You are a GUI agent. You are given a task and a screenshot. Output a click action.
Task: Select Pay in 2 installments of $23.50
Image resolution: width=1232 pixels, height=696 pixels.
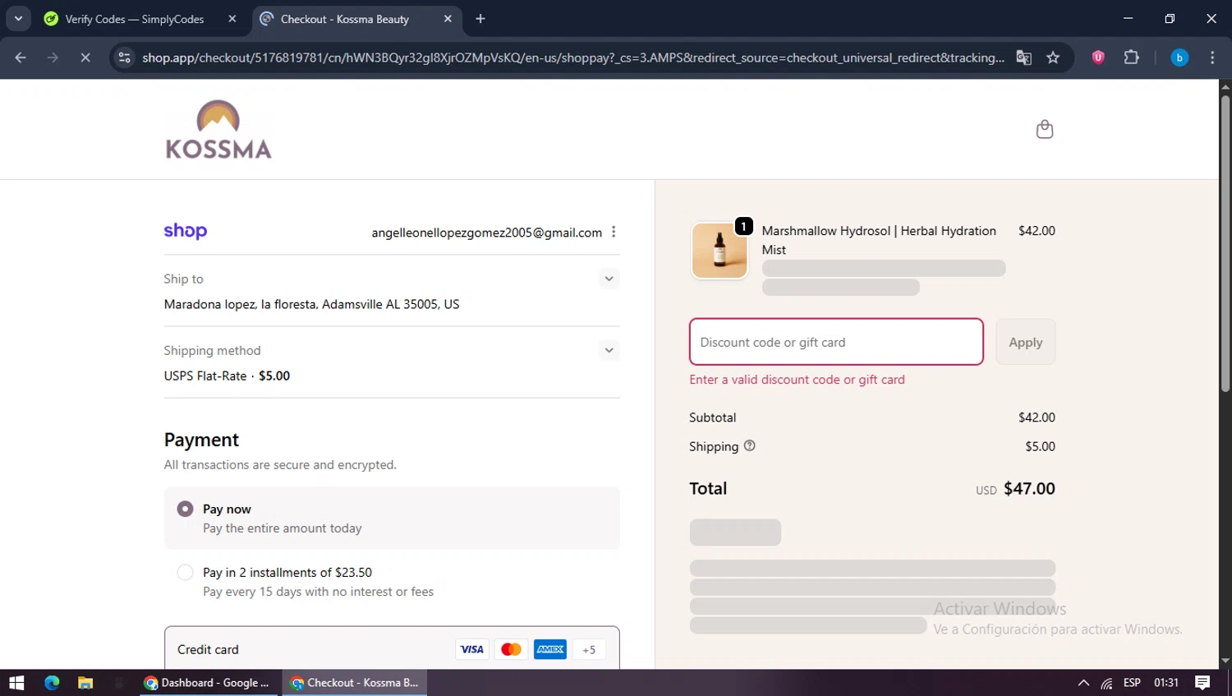tap(392, 582)
